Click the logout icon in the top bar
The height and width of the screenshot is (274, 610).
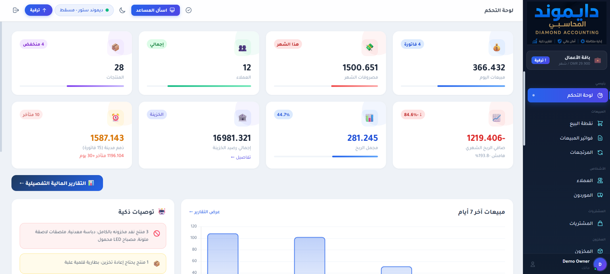click(x=16, y=10)
